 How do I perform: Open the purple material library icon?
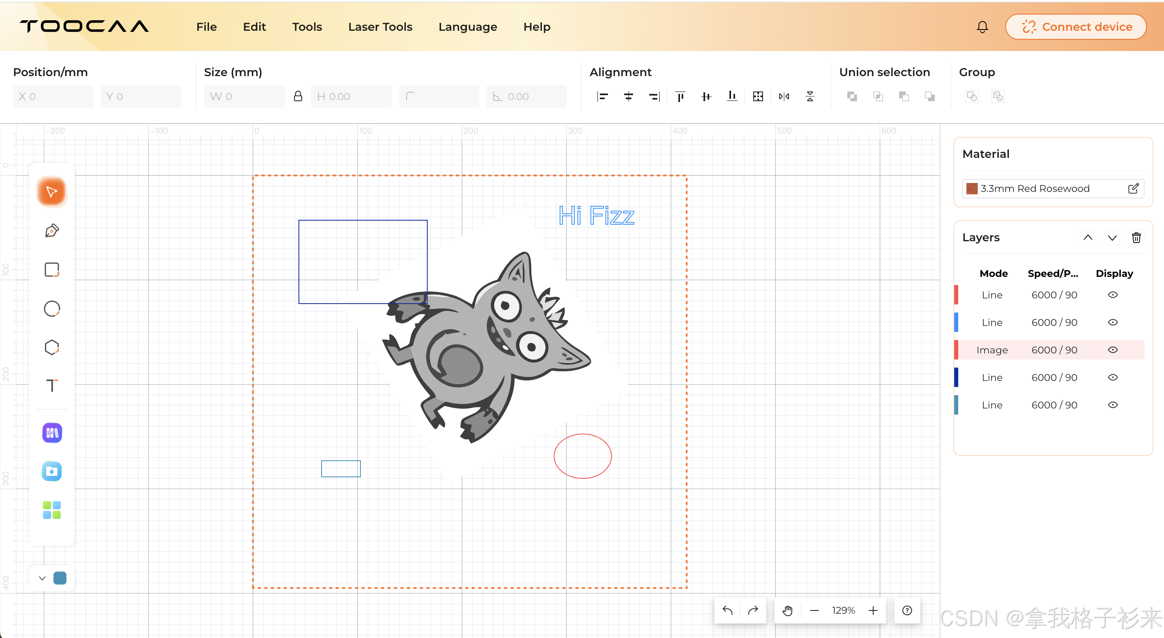(51, 433)
